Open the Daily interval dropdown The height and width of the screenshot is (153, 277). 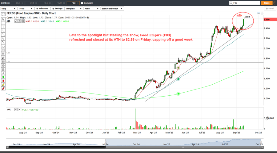pos(9,9)
